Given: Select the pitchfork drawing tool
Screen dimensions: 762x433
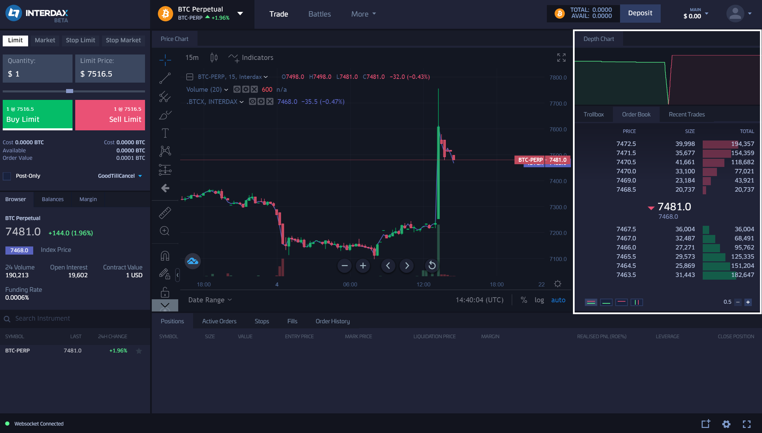Looking at the screenshot, I should (x=165, y=97).
